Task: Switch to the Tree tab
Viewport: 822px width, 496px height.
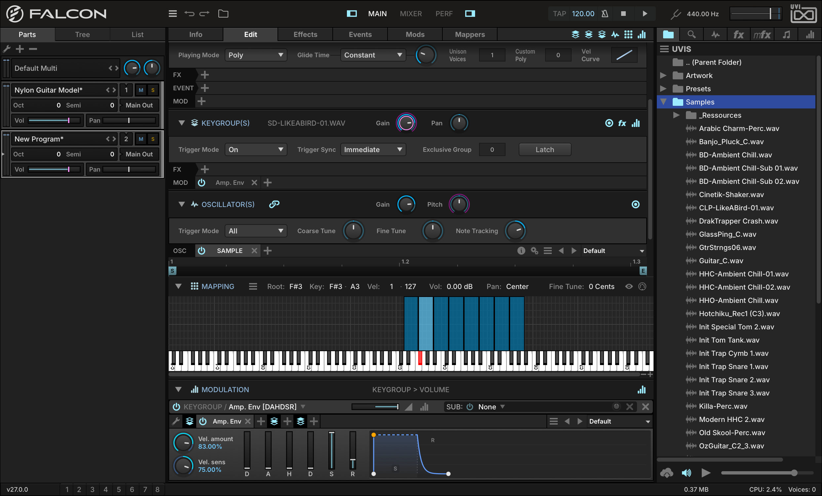Action: coord(82,34)
